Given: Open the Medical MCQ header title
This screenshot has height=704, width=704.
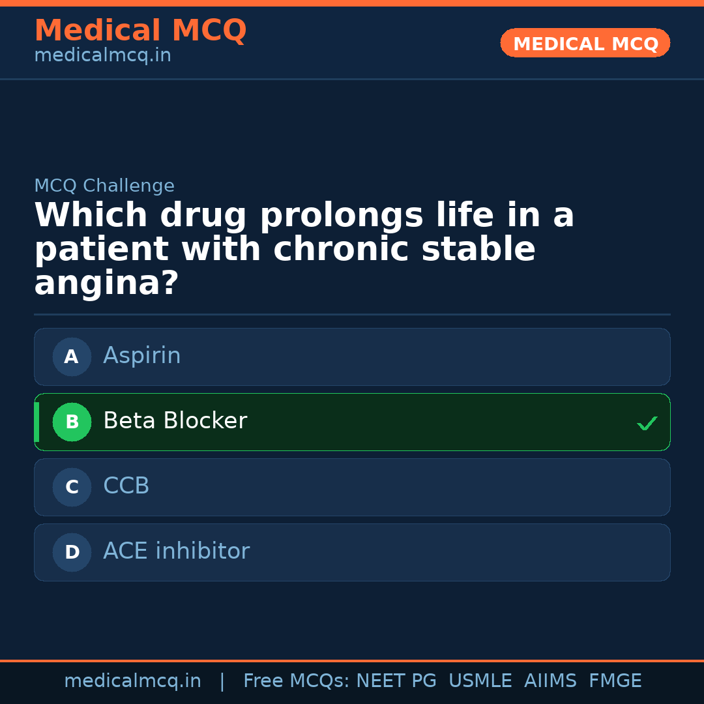Looking at the screenshot, I should [x=140, y=31].
